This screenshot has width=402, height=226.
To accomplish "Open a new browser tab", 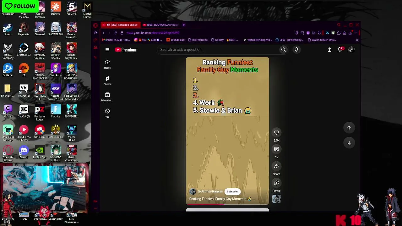I will tap(184, 25).
